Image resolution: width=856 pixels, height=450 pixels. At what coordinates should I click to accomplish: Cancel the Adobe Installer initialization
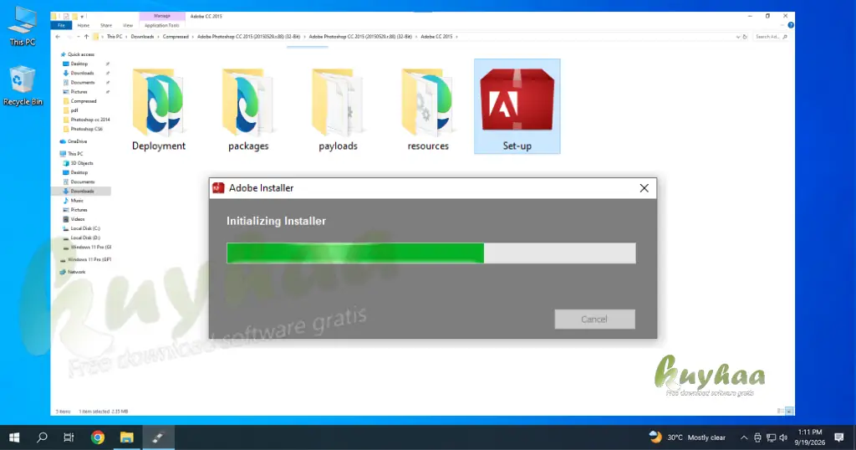click(594, 319)
